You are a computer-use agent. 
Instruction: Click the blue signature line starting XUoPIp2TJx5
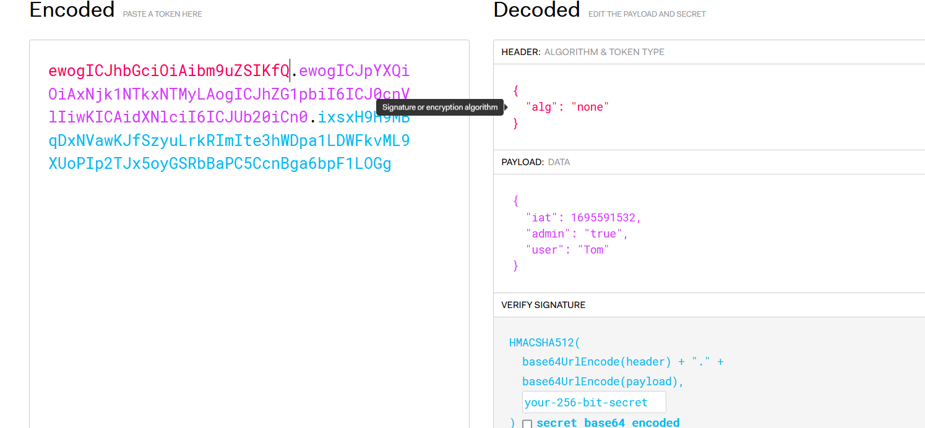tap(220, 164)
